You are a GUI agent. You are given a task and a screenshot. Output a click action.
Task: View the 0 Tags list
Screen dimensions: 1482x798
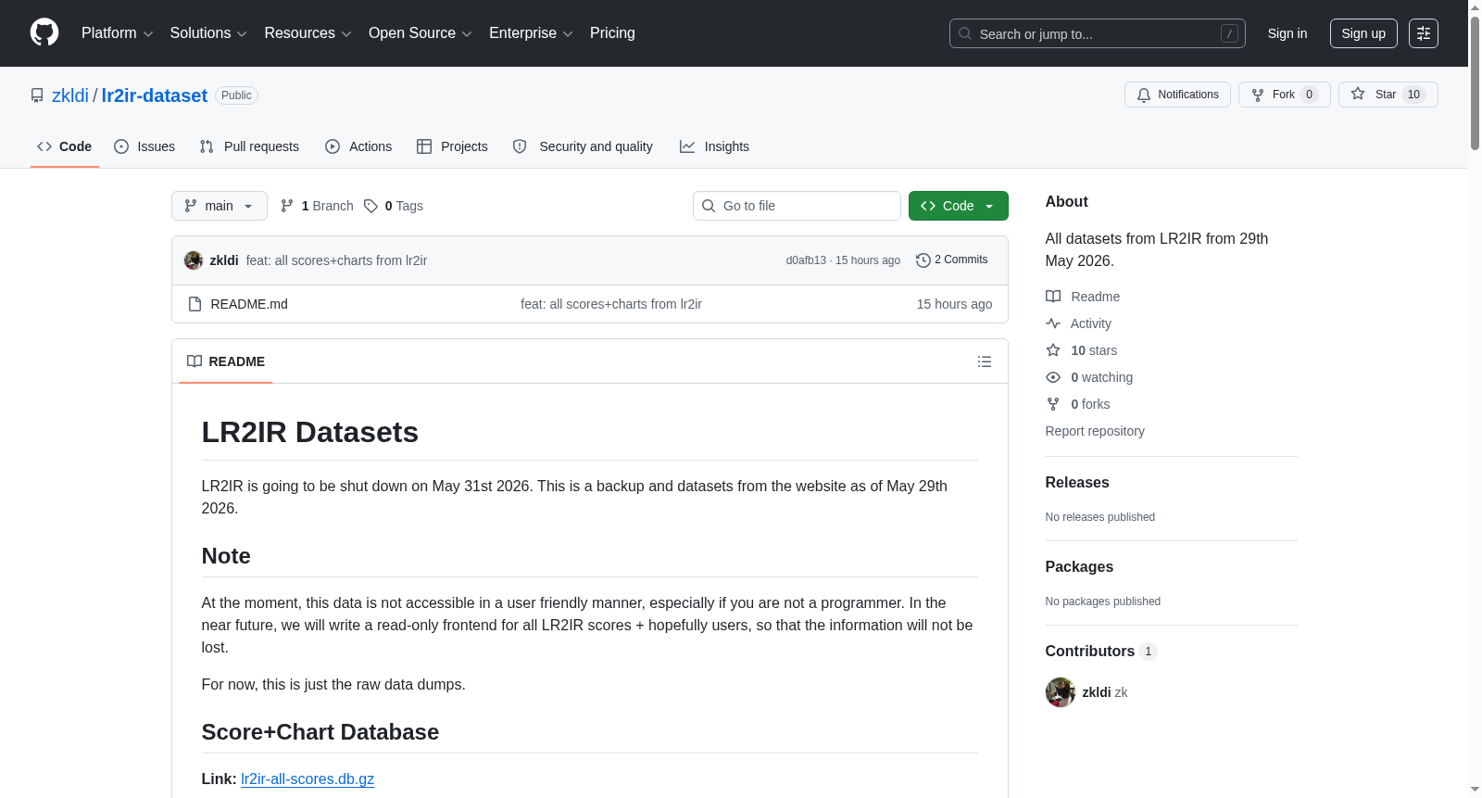[x=394, y=206]
